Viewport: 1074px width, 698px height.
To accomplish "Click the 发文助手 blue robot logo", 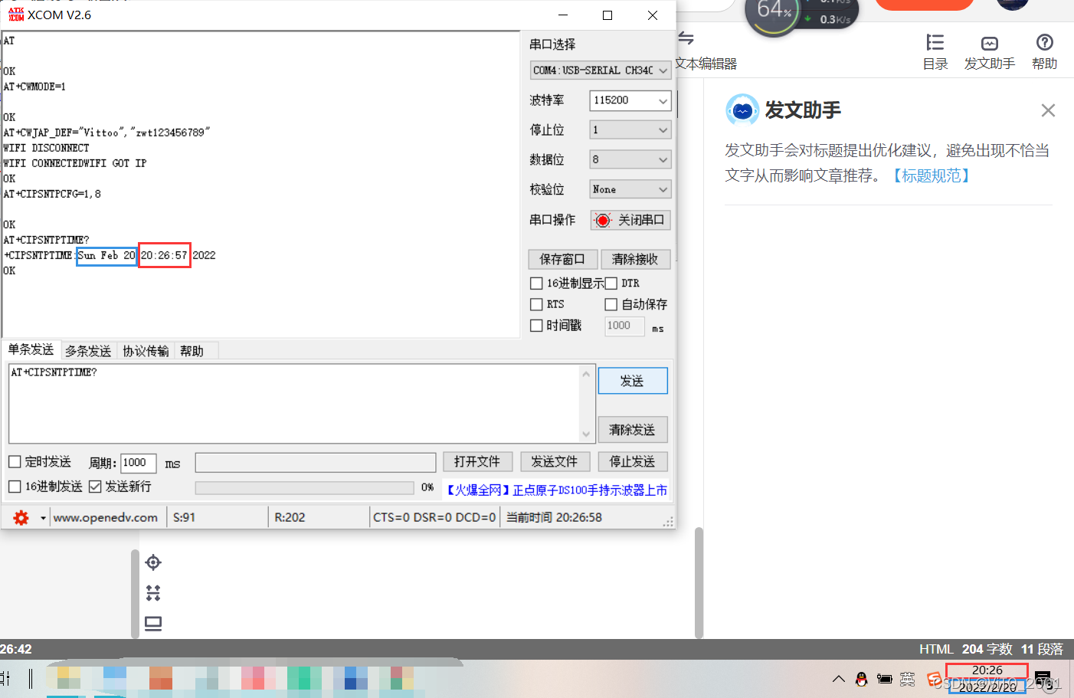I will [x=742, y=110].
